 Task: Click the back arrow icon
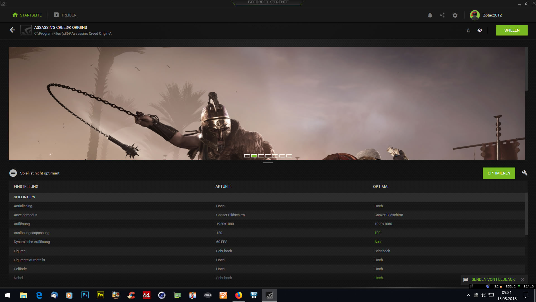[13, 30]
